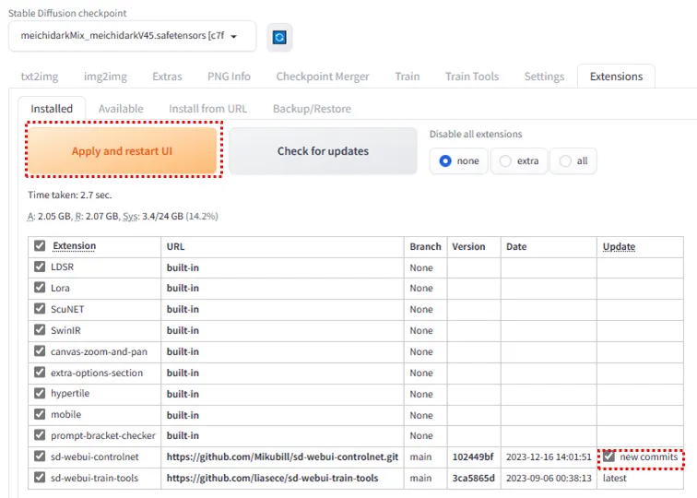Screen dimensions: 697x498
Task: Disable the extra-options-section extension checkbox
Action: click(40, 372)
